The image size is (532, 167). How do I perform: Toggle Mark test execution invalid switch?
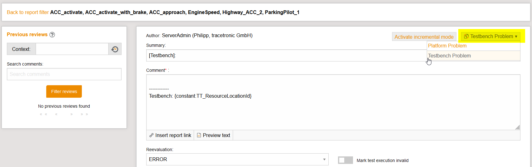tap(345, 160)
